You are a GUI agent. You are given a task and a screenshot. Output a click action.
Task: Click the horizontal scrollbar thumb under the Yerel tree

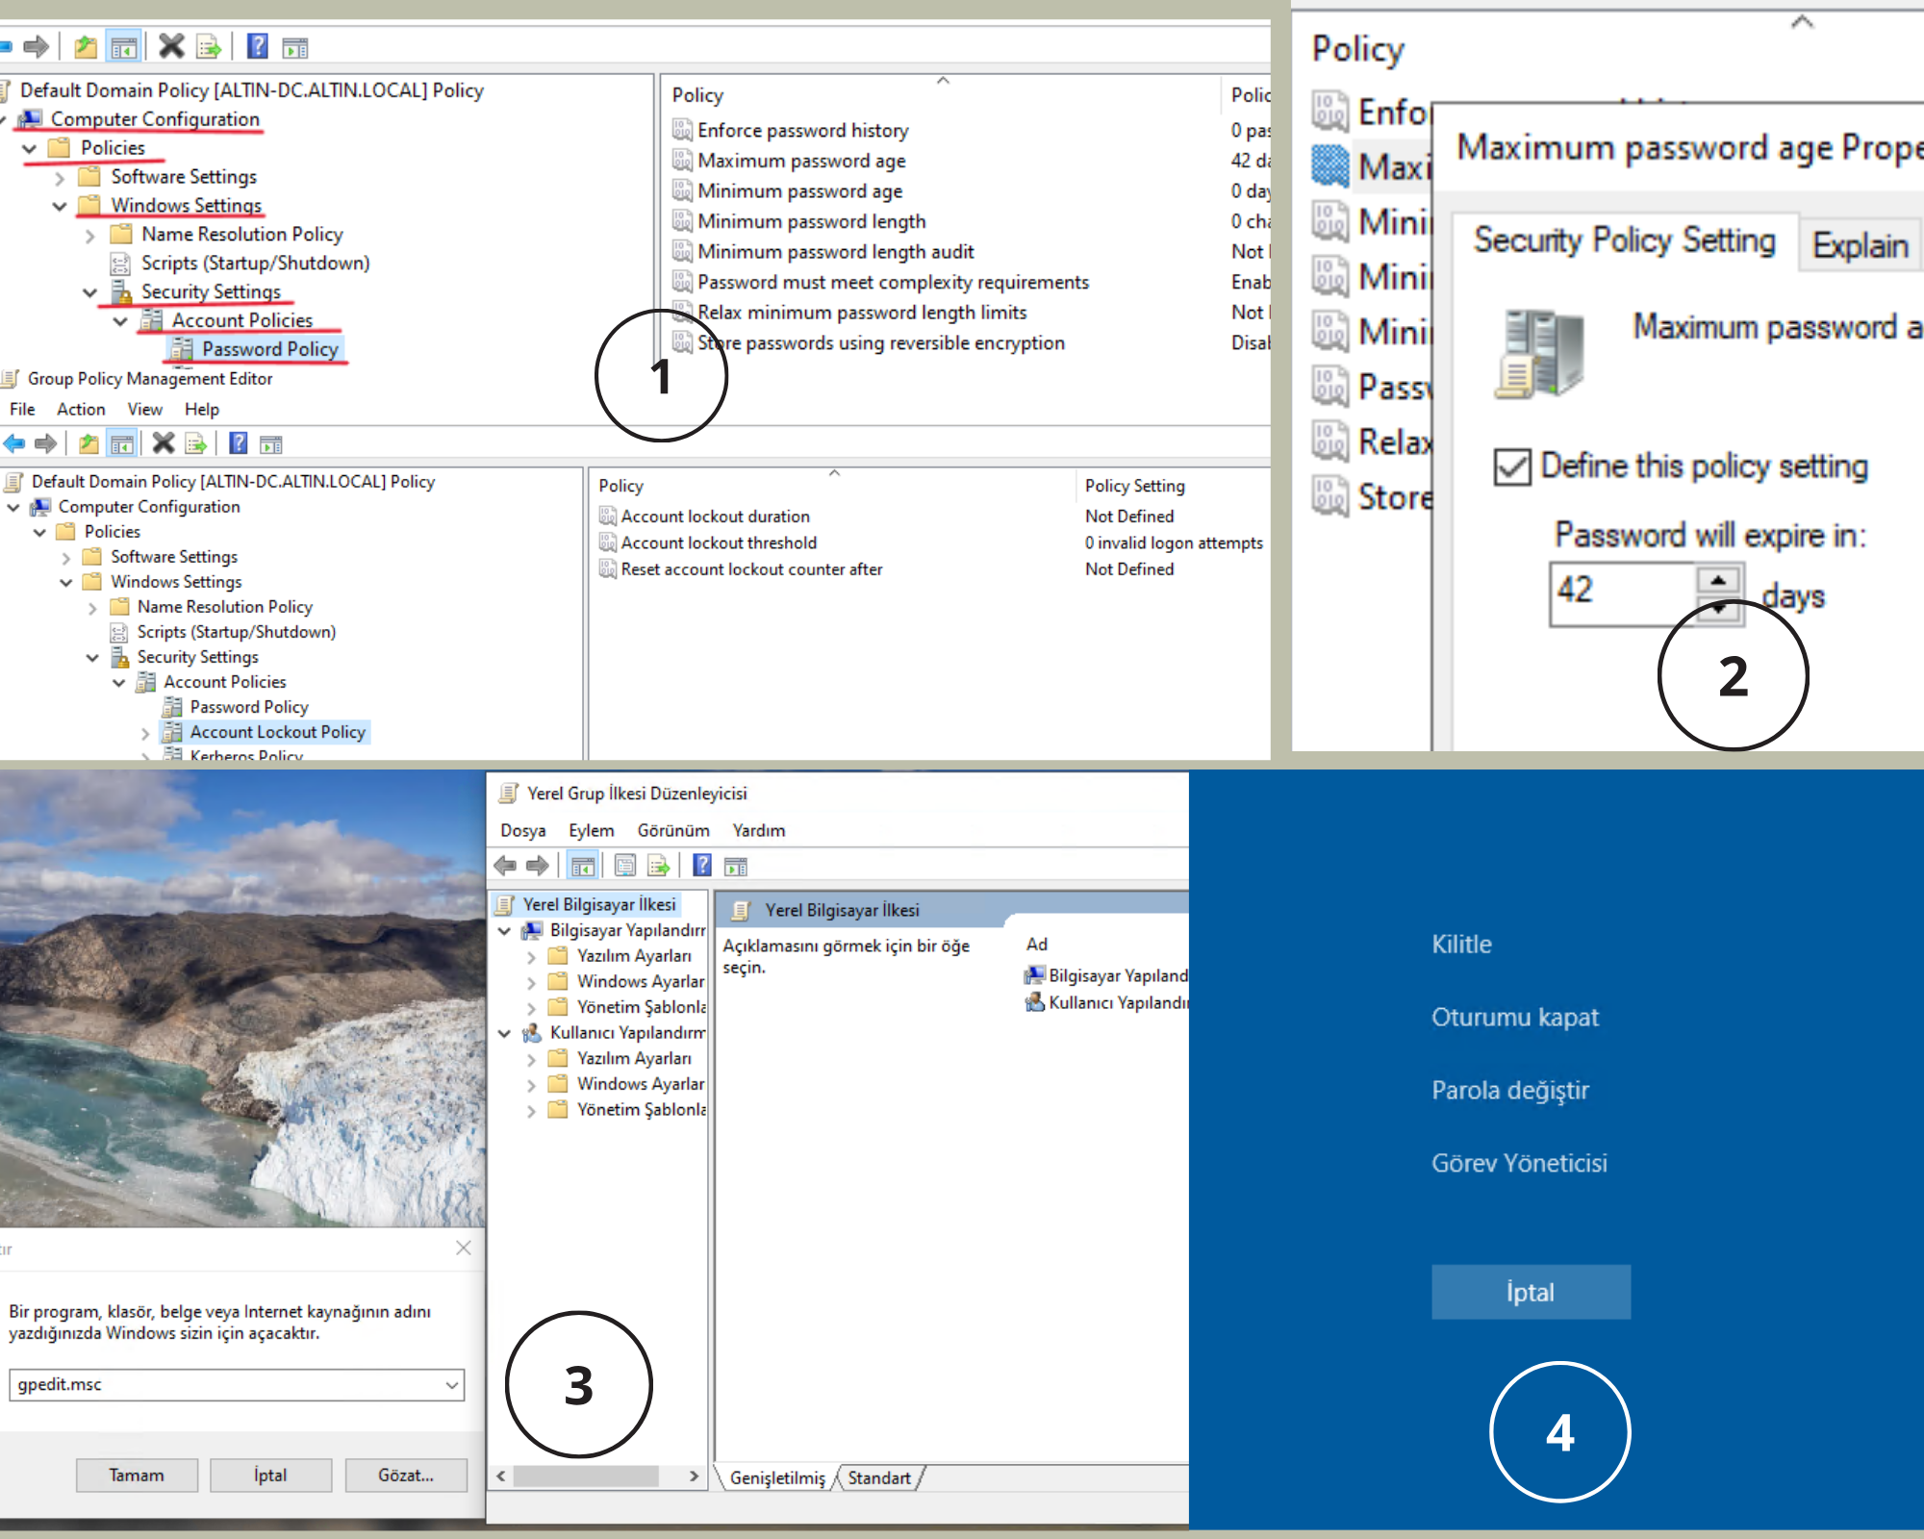586,1476
